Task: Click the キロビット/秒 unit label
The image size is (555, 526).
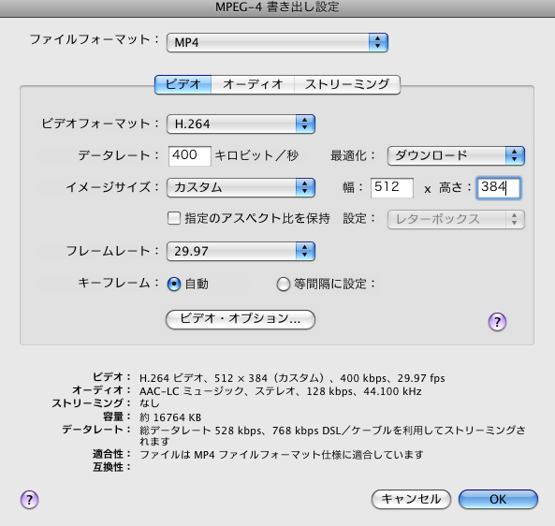Action: (x=257, y=155)
